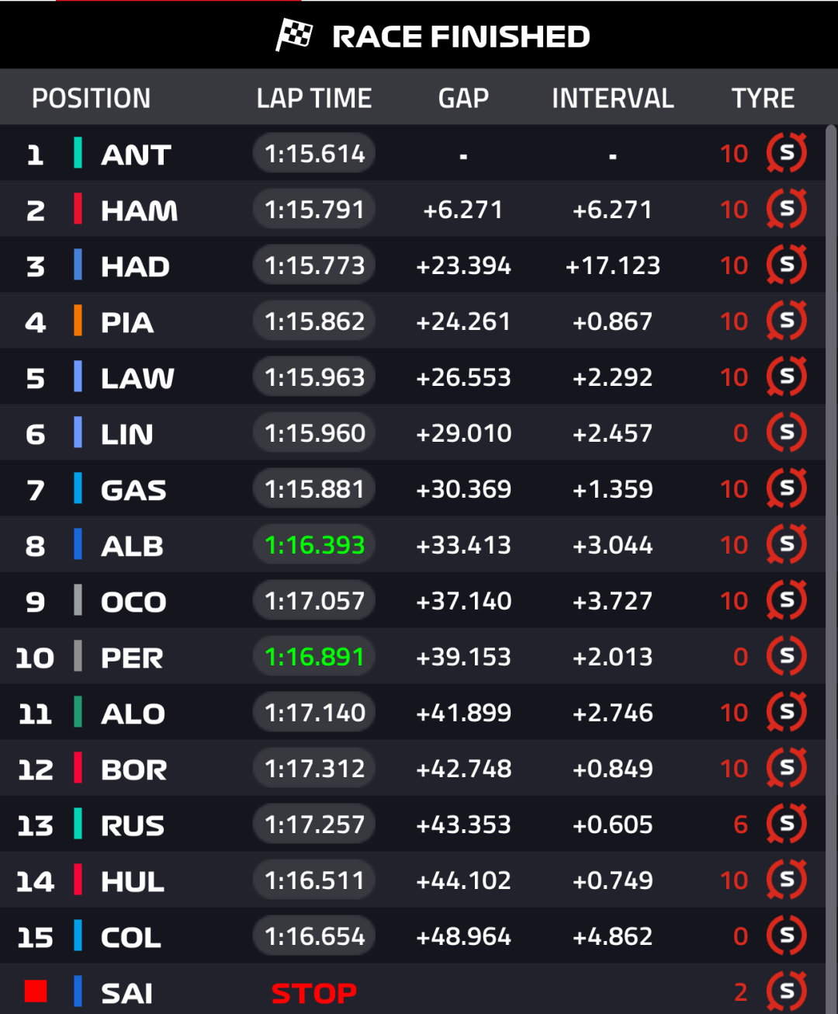Open ALB green lap time 1:16.393
Screen dimensions: 838x1014
(314, 545)
